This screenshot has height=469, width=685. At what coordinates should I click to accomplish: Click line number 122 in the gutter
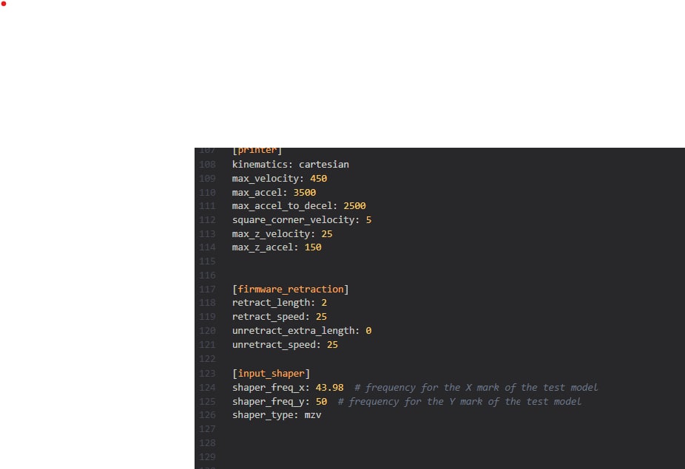point(207,359)
